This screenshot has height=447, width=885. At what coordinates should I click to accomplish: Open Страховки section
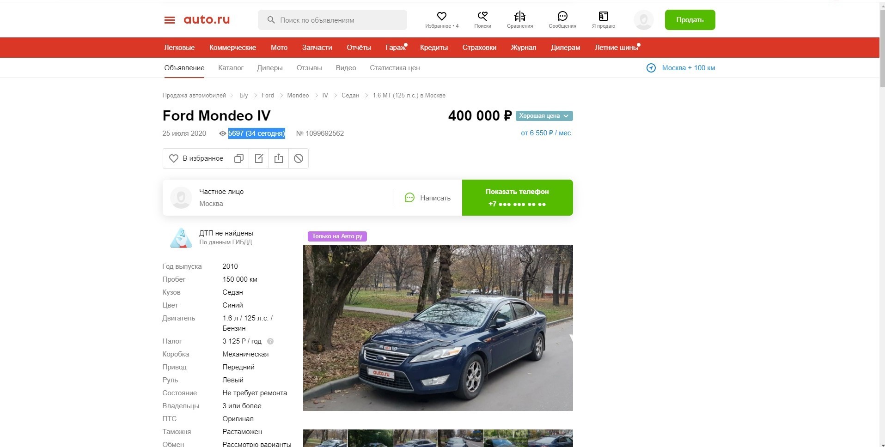(479, 48)
